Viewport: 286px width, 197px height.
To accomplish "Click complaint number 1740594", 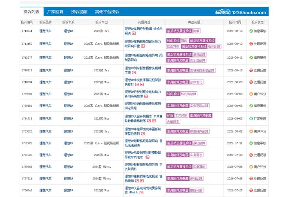I will click(27, 82).
